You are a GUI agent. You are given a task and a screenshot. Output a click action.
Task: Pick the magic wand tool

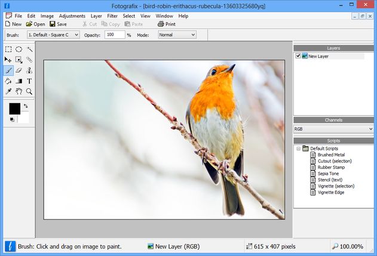[29, 50]
